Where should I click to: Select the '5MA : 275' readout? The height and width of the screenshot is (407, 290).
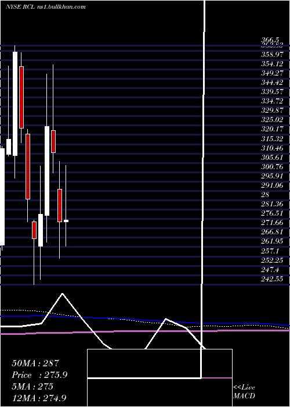(x=32, y=387)
